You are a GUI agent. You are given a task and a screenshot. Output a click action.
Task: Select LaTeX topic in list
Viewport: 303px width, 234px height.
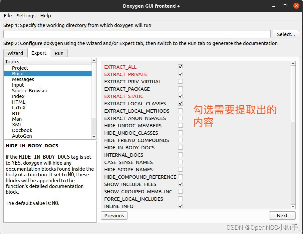coord(48,108)
